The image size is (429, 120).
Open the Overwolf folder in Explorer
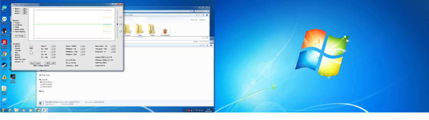[x=127, y=30]
